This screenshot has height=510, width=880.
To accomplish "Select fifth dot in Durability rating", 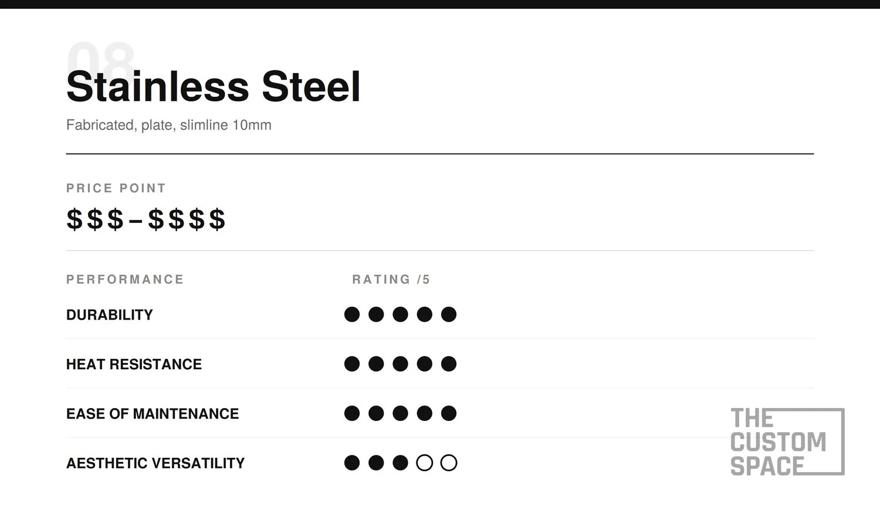I will (x=449, y=315).
